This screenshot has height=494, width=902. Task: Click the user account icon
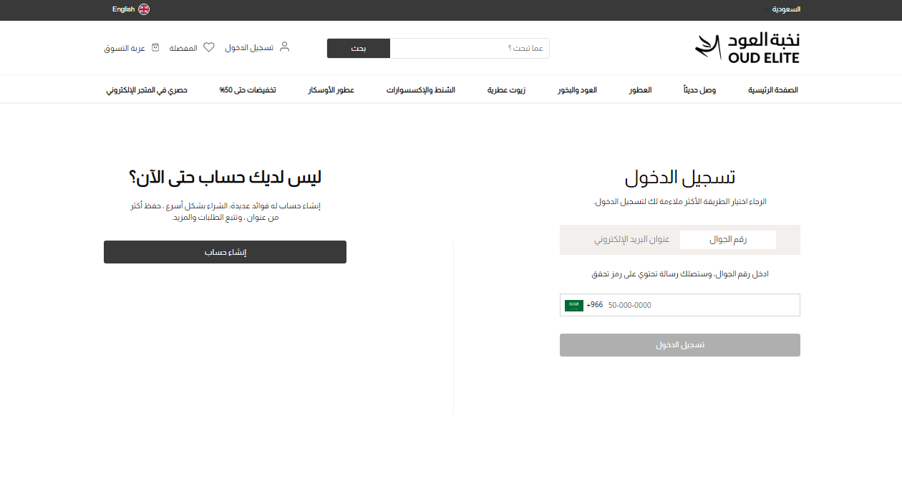[284, 47]
